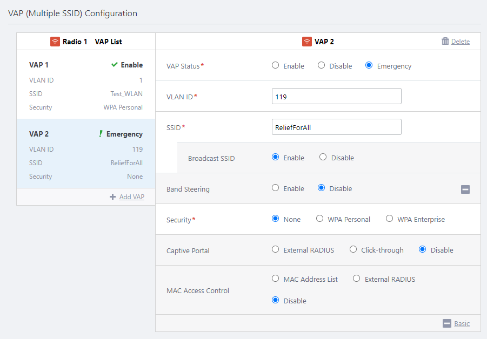This screenshot has width=487, height=339.
Task: Click the SSID text field
Action: 336,127
